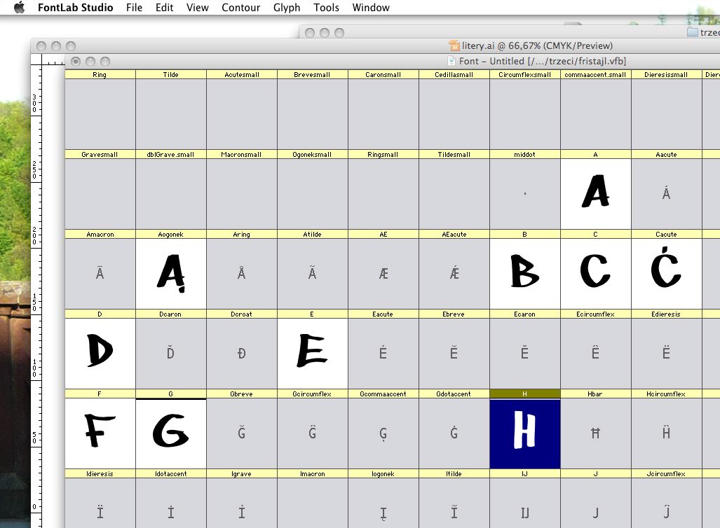Click the selected H glyph cell
Image resolution: width=720 pixels, height=528 pixels.
(525, 433)
